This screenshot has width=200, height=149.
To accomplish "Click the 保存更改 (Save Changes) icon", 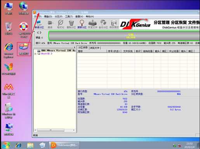I will tap(114, 24).
